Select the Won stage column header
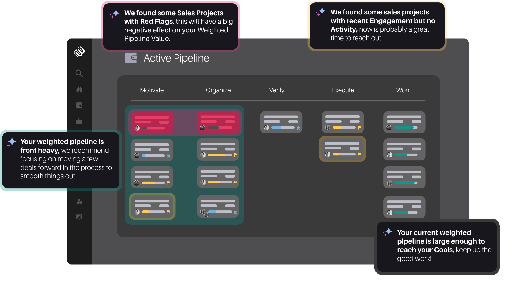Image resolution: width=522 pixels, height=294 pixels. click(403, 90)
